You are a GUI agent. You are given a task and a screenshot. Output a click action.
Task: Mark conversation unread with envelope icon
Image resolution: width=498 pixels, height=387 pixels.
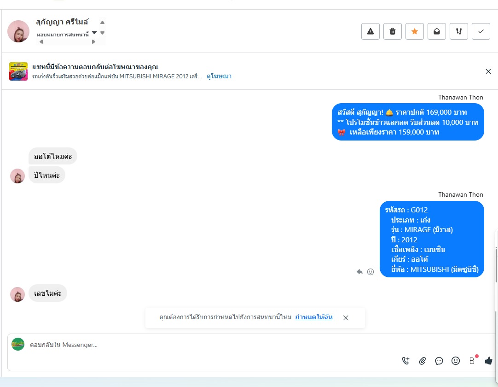tap(437, 31)
